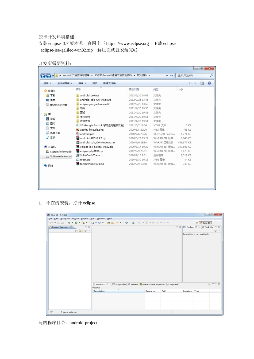This screenshot has height=359, width=254.
Task: Open the Window menu in Eclipse
Action: pos(101,218)
